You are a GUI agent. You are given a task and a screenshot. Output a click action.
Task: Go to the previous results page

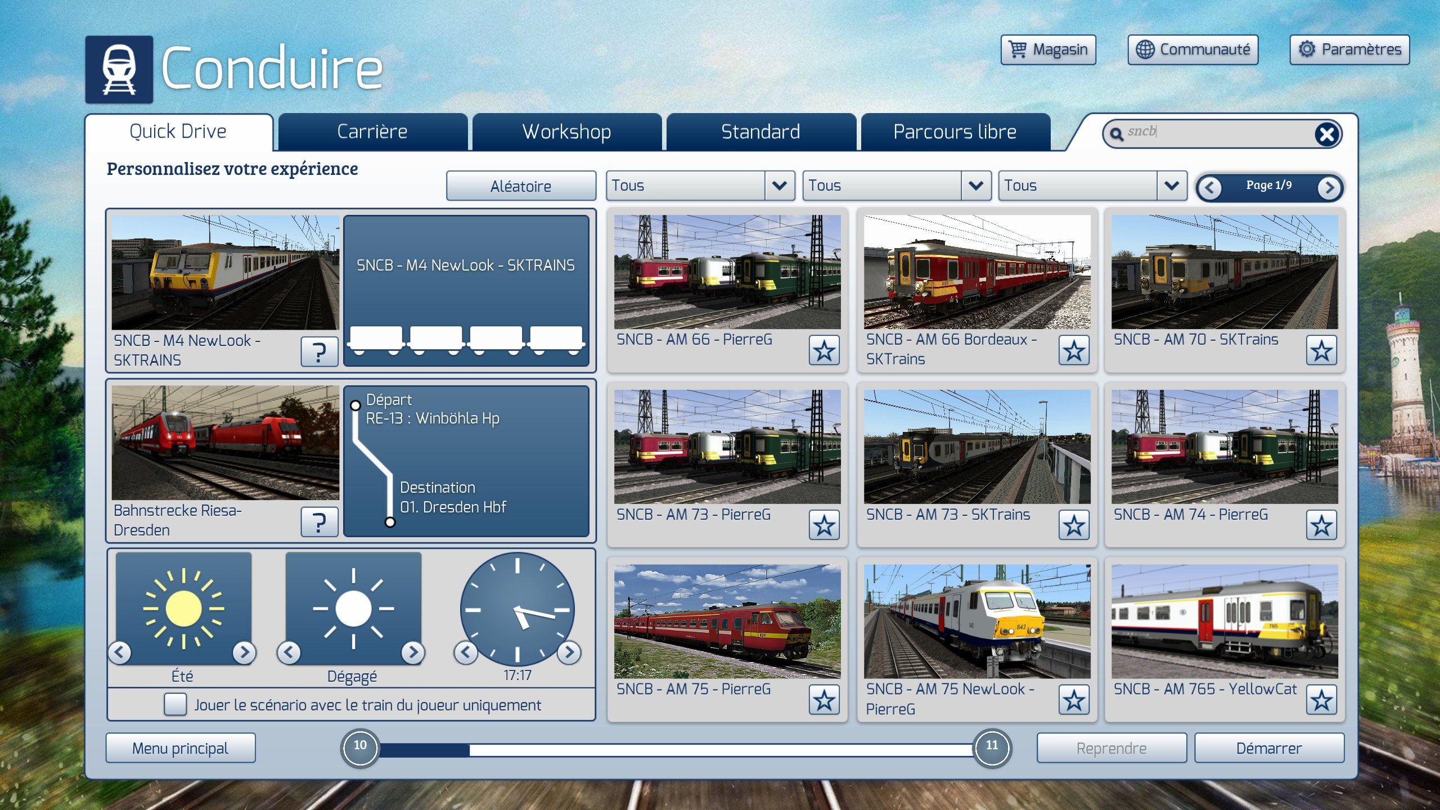(1210, 187)
